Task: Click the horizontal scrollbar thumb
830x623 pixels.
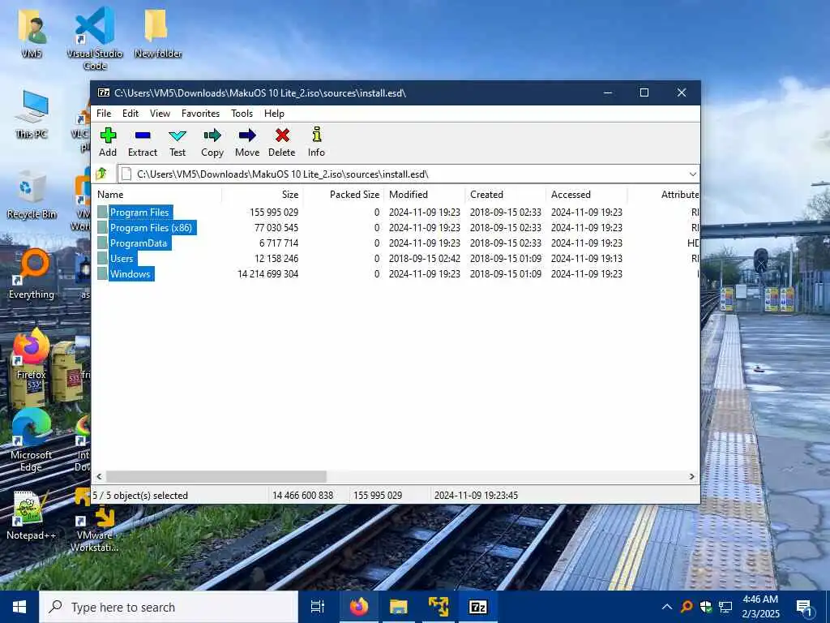Action: [x=216, y=476]
